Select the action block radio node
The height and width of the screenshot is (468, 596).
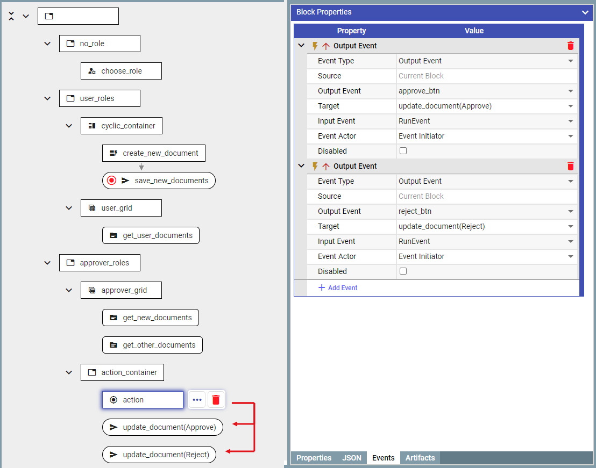pyautogui.click(x=143, y=400)
